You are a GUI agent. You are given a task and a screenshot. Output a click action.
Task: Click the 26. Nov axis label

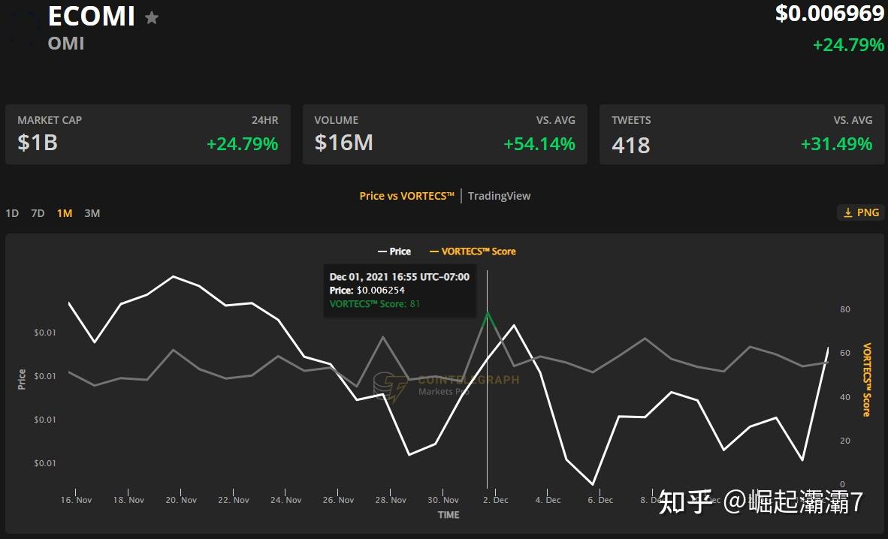[338, 500]
